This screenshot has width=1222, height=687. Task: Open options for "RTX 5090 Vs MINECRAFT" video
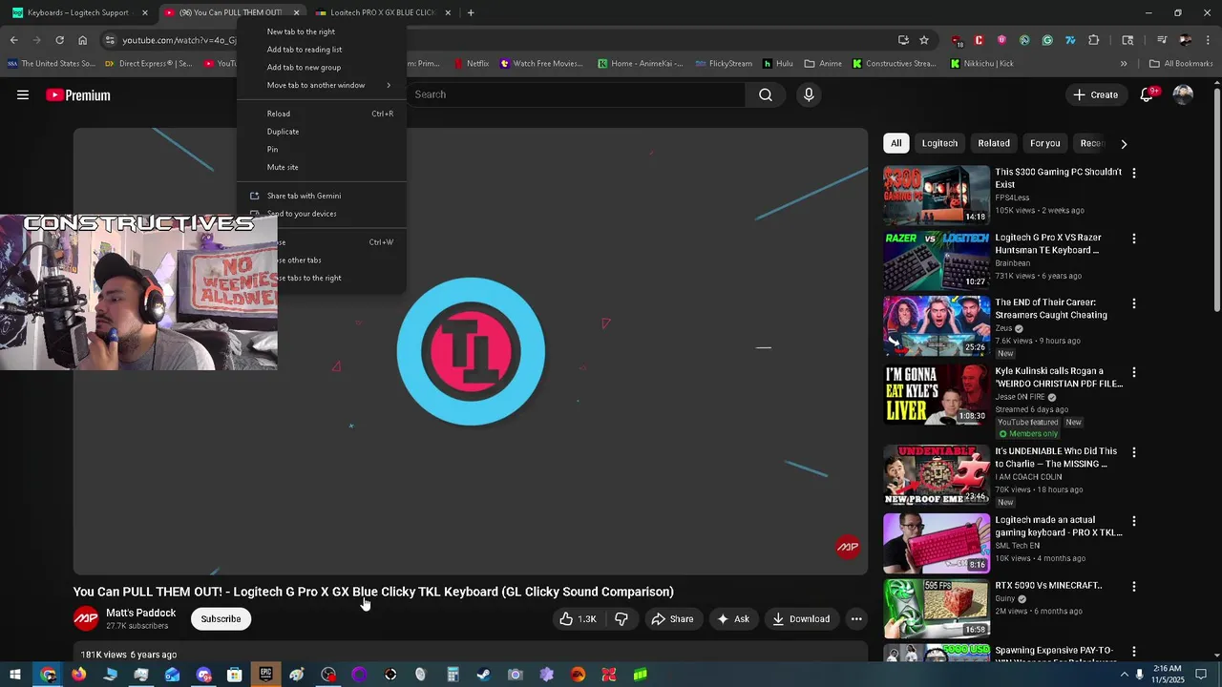[1134, 587]
